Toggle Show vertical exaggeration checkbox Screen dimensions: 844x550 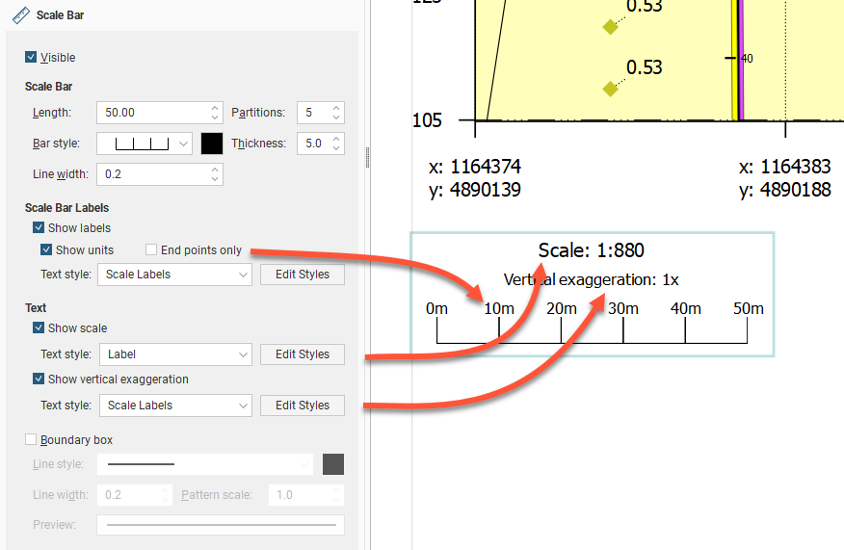point(40,380)
